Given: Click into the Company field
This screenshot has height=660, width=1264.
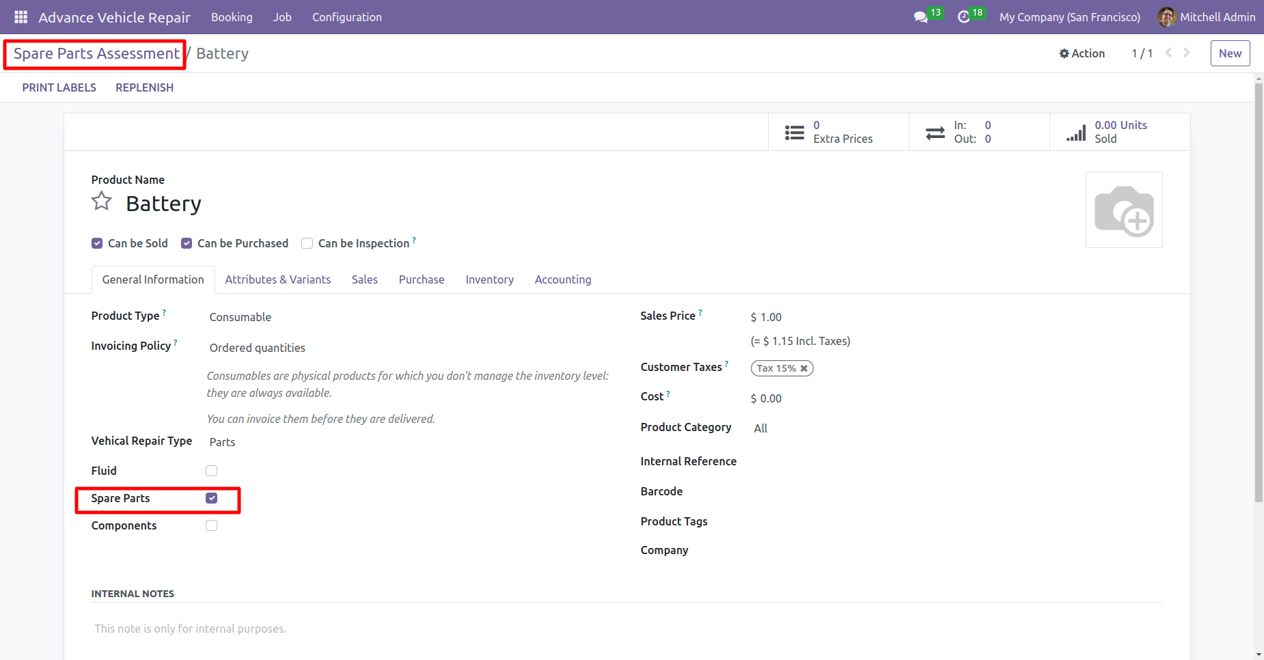Looking at the screenshot, I should tap(957, 551).
